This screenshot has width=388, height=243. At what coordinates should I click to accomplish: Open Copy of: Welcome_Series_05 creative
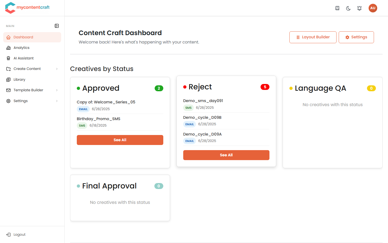(106, 102)
